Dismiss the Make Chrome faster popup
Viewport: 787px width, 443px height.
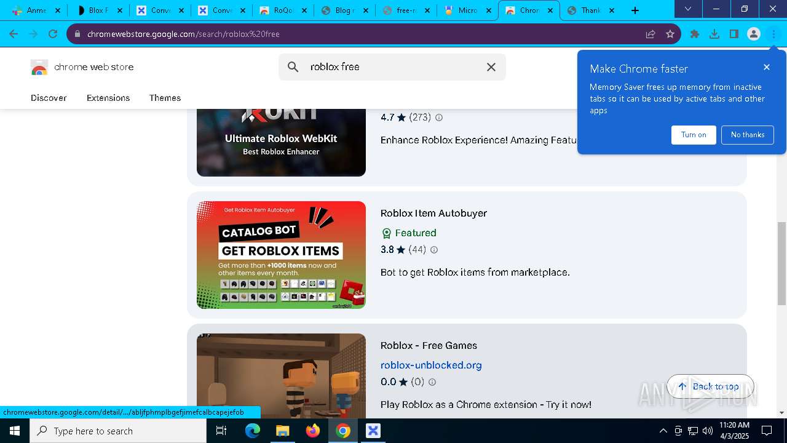(x=767, y=67)
